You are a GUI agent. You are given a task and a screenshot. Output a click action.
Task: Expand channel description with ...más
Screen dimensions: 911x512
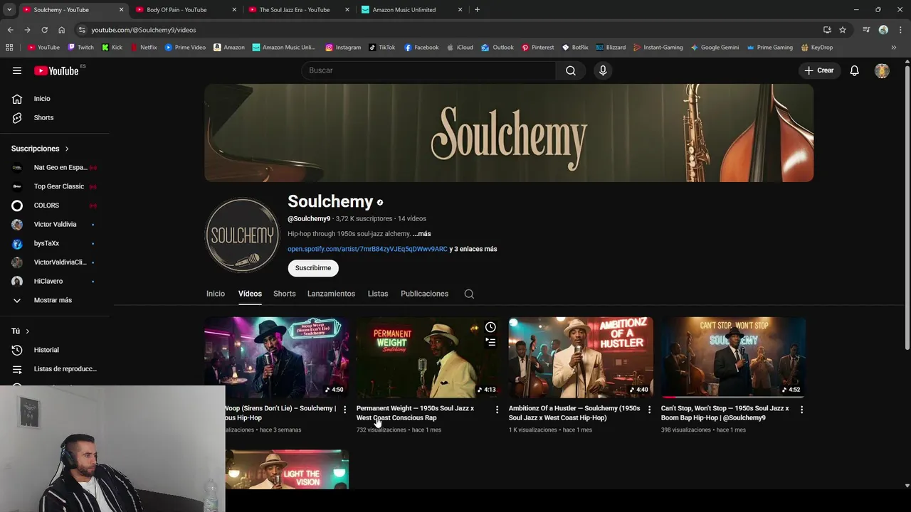[x=421, y=234]
